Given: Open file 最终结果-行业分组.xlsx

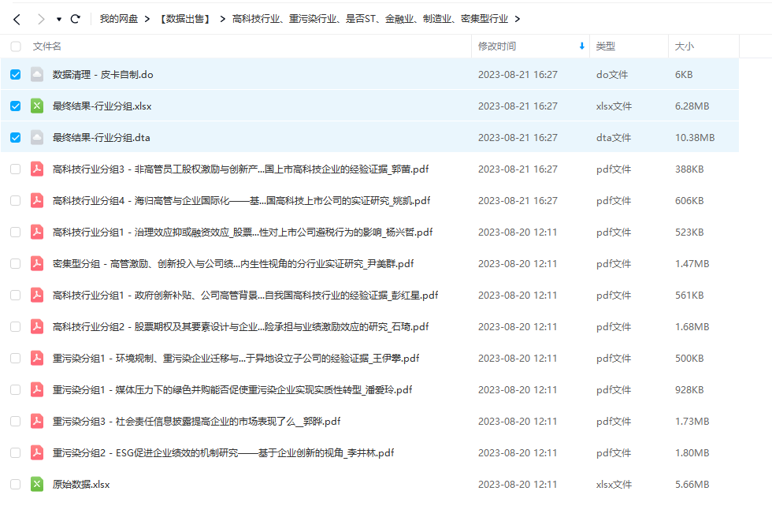Looking at the screenshot, I should (102, 106).
